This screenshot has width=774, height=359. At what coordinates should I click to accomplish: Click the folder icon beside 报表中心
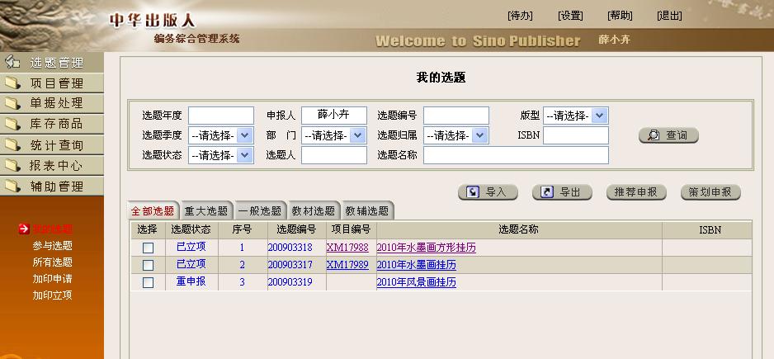[x=12, y=166]
